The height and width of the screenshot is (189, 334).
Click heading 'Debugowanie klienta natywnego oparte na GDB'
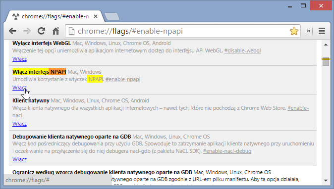71,137
